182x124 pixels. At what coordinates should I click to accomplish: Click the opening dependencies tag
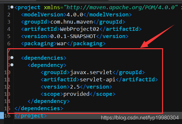point(44,58)
